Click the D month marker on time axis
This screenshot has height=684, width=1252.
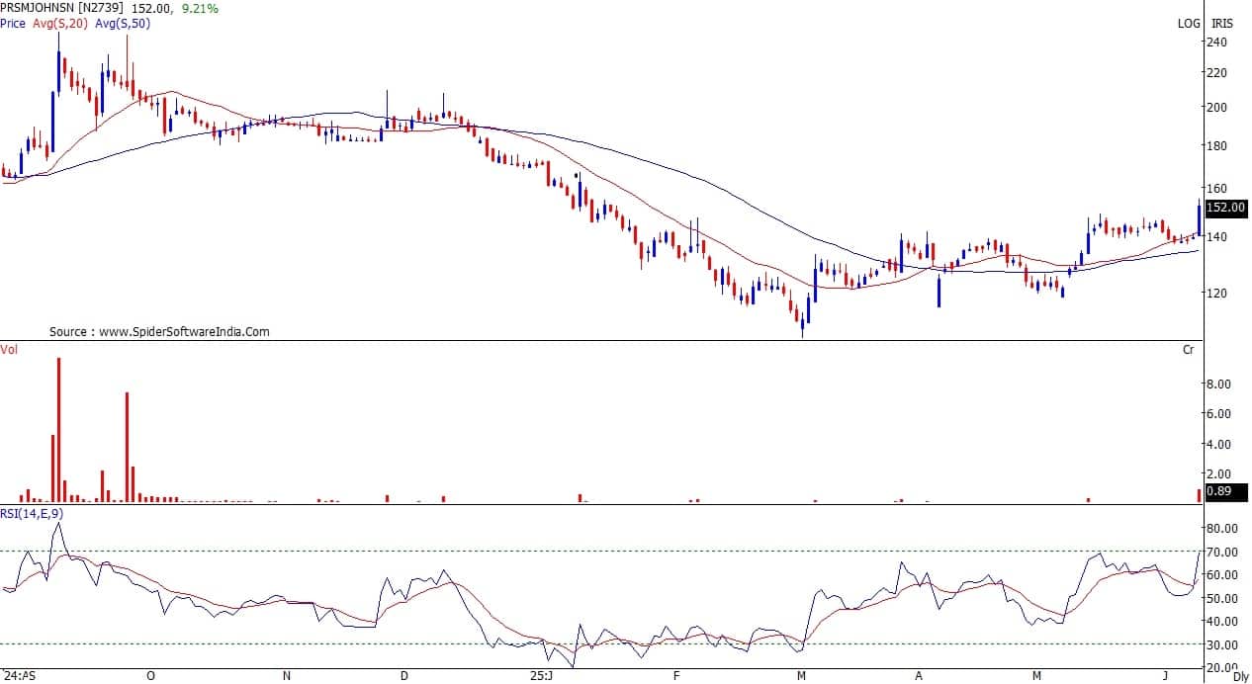[403, 677]
